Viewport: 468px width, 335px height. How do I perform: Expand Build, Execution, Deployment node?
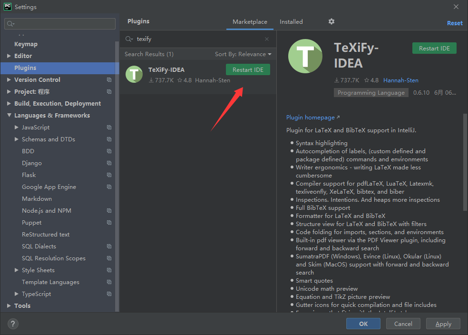(9, 104)
